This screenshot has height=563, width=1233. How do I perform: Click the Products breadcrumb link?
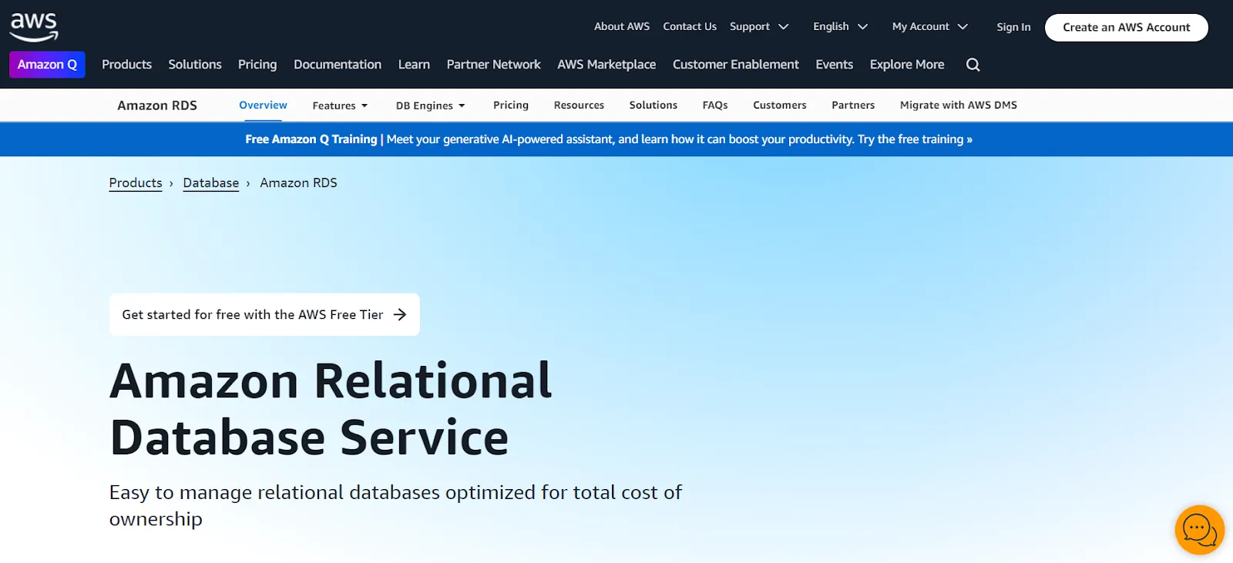point(136,183)
